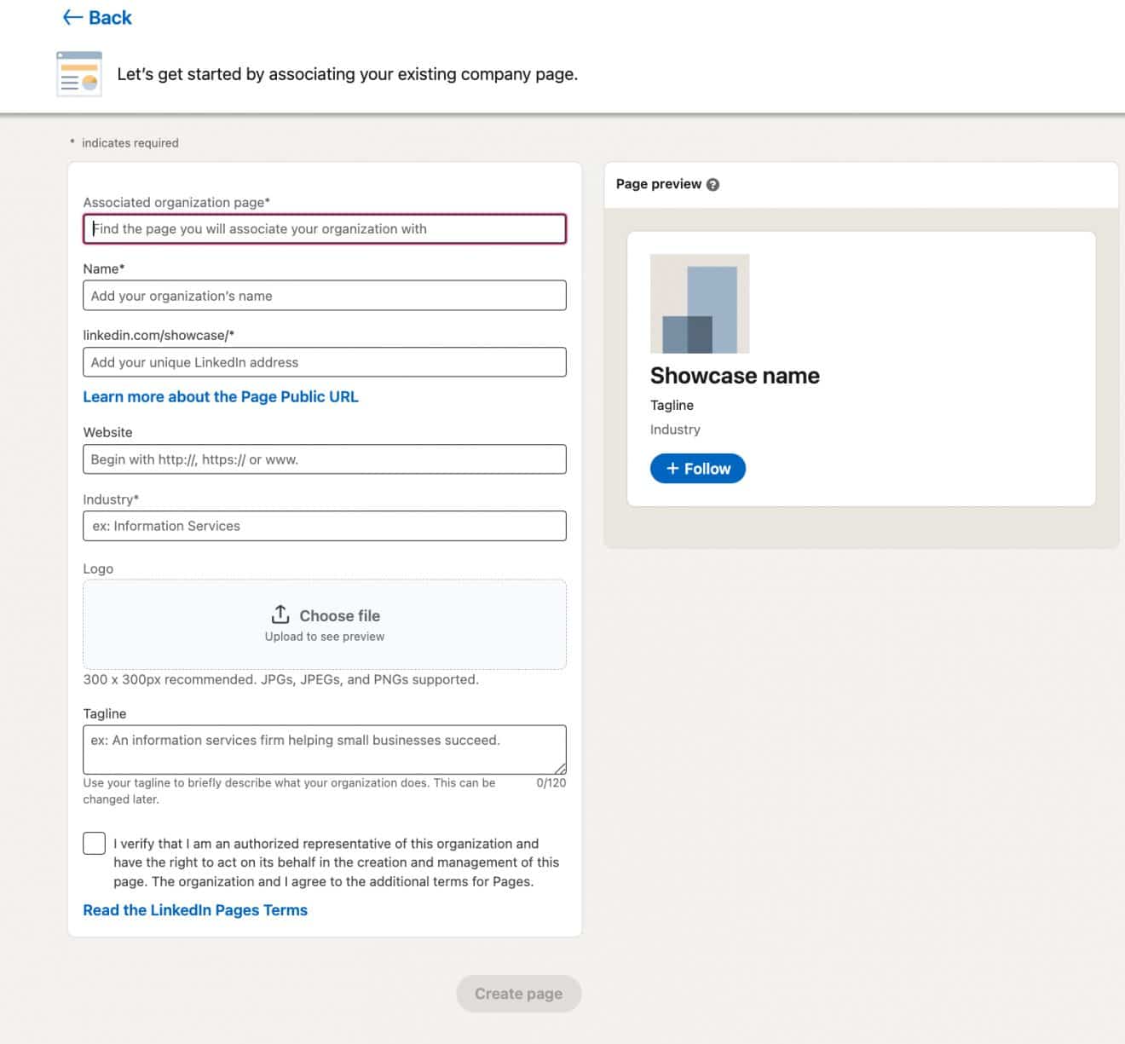The width and height of the screenshot is (1125, 1044).
Task: Select the organization Name field
Action: [x=324, y=295]
